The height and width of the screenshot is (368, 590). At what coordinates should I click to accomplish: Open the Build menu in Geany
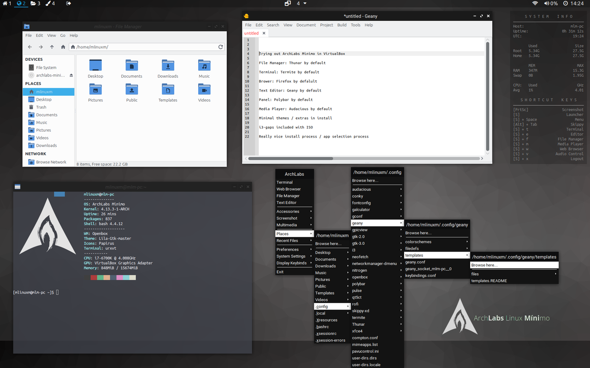click(x=342, y=25)
